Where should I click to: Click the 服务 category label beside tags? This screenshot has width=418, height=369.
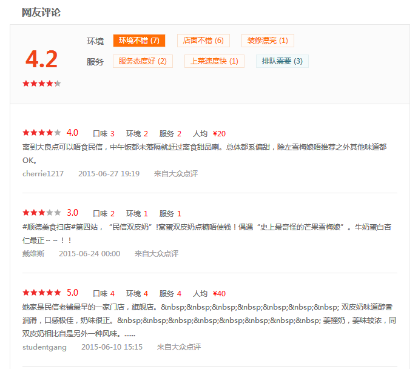click(95, 62)
